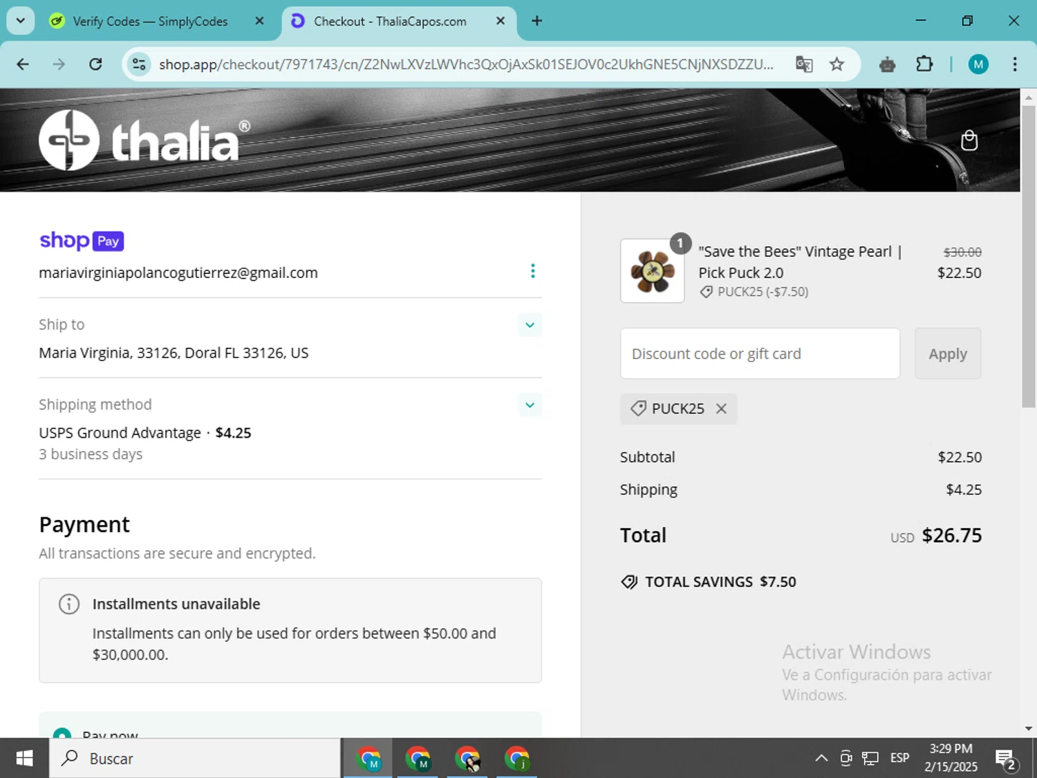The image size is (1037, 778).
Task: Click the Doral FL shipping address
Action: click(174, 353)
